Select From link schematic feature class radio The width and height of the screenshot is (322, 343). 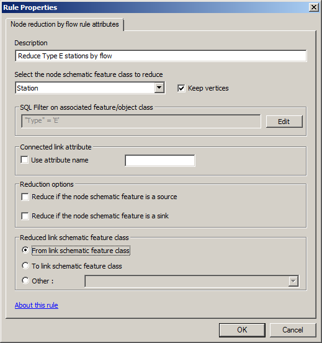click(x=25, y=250)
